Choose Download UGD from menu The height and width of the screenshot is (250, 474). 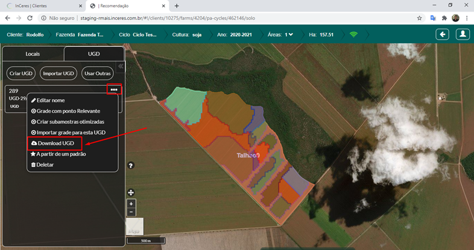(54, 144)
